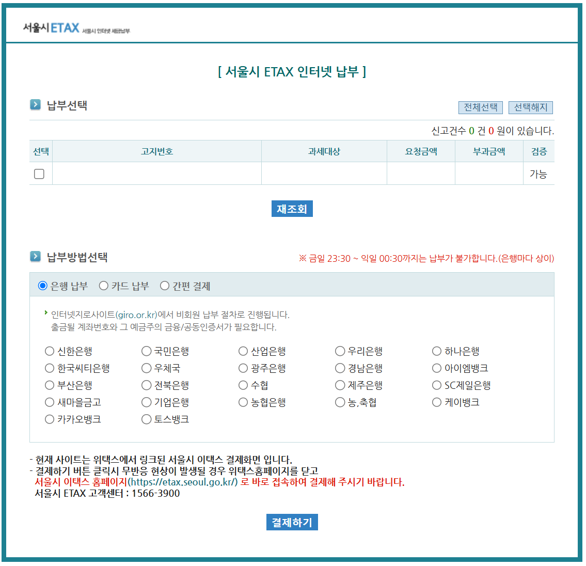Screen dimensions: 586x566
Task: Choose 농협은행 as payment bank
Action: 243,402
